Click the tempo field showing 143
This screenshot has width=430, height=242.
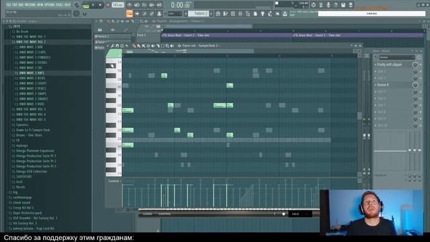point(118,5)
